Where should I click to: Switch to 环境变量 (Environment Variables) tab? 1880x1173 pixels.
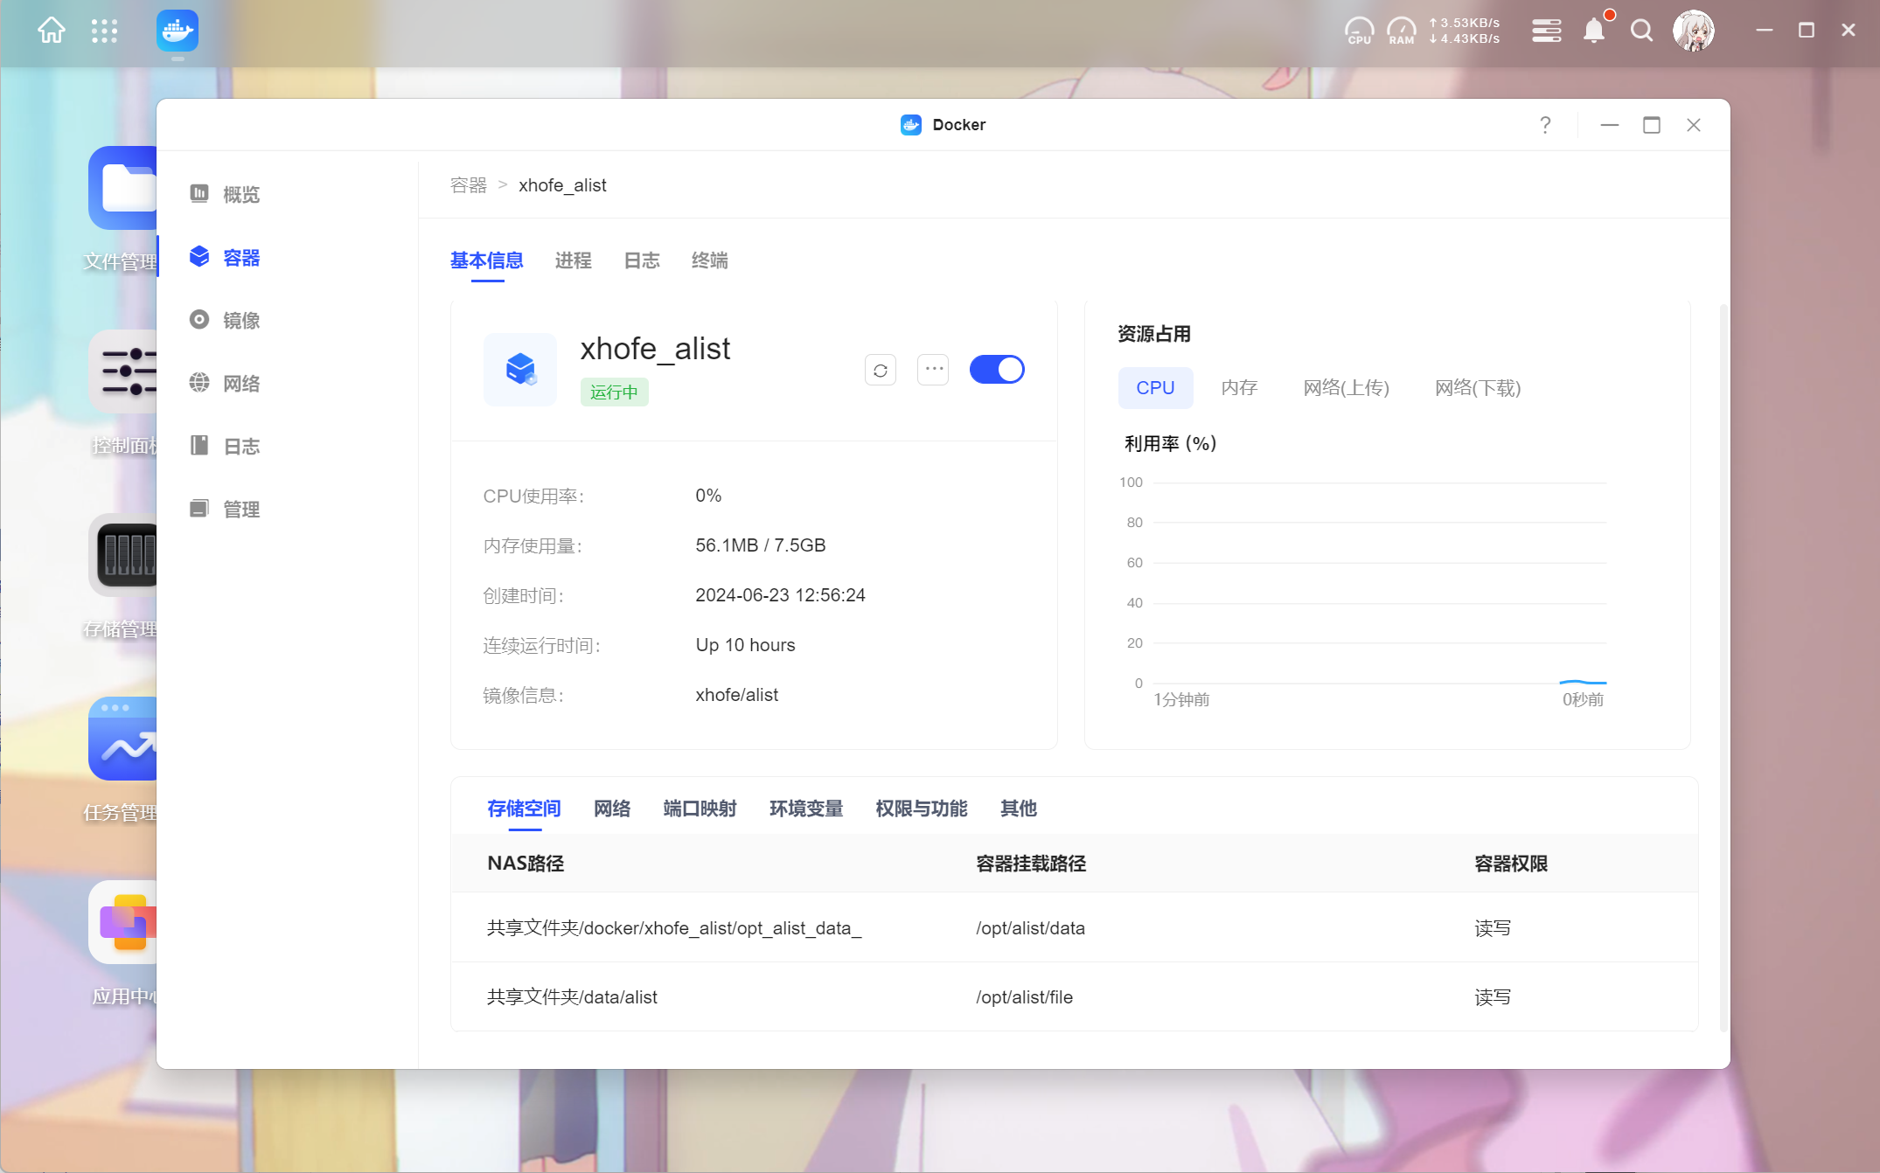(804, 809)
